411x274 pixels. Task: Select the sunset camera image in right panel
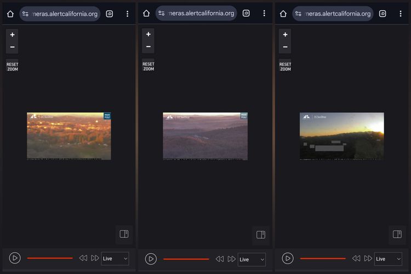[x=341, y=136]
